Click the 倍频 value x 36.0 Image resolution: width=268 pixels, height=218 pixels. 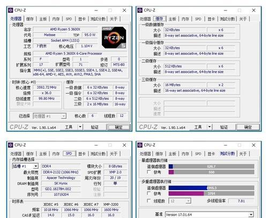click(x=47, y=93)
